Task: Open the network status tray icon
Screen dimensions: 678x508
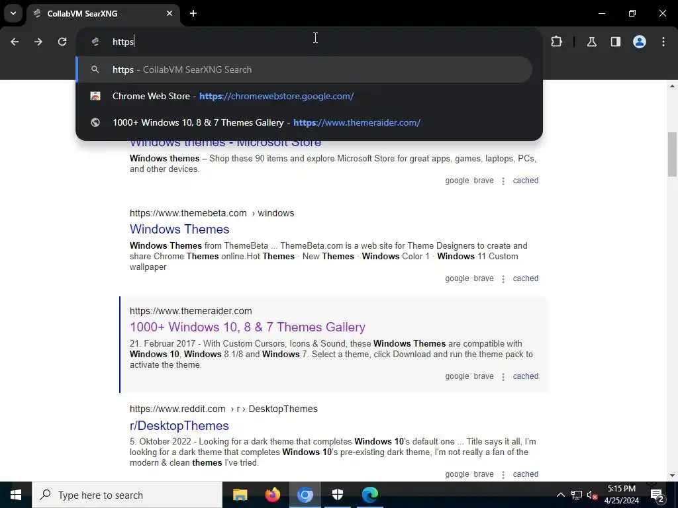Action: click(577, 495)
